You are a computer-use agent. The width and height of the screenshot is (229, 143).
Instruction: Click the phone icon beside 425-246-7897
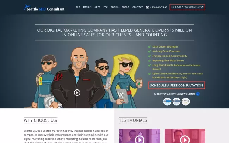point(147,7)
